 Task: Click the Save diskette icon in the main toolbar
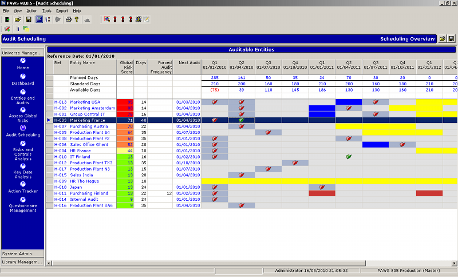27,19
